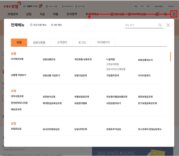The image size is (179, 156).
Task: Click 납입 in the main navigation bar
Action: pyautogui.click(x=29, y=14)
